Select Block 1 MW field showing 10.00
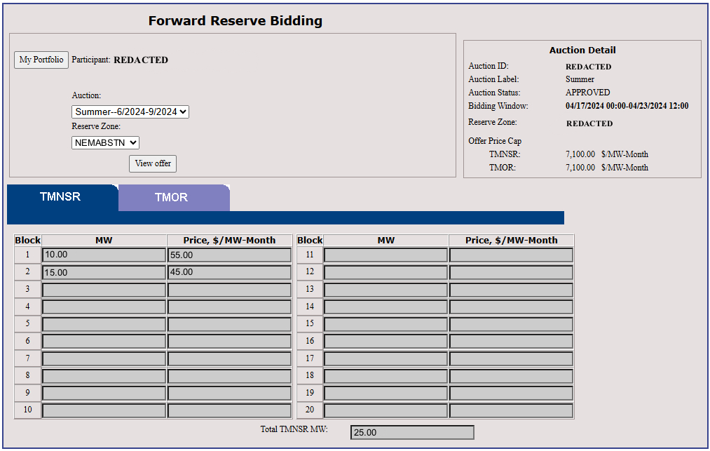The image size is (710, 451). pyautogui.click(x=104, y=255)
